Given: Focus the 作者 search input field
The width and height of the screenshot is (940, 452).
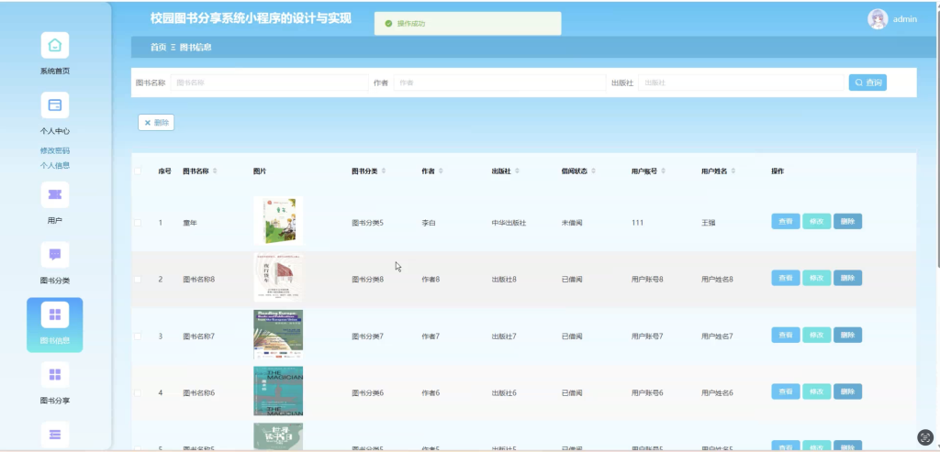Looking at the screenshot, I should click(x=499, y=83).
